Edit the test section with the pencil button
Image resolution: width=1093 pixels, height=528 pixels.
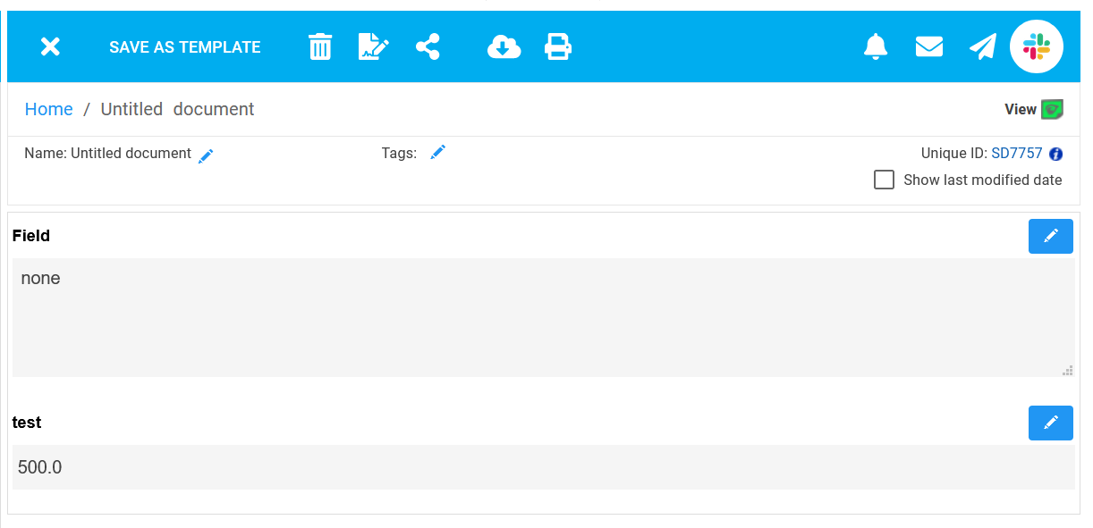pos(1051,423)
